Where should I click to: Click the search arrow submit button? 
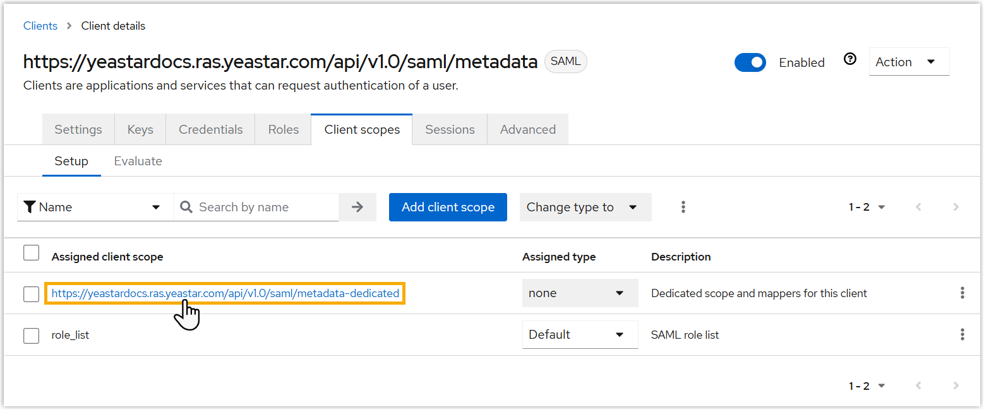pyautogui.click(x=357, y=207)
